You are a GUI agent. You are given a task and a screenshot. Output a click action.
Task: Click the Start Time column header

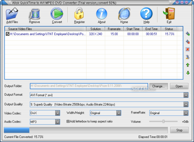(133, 29)
